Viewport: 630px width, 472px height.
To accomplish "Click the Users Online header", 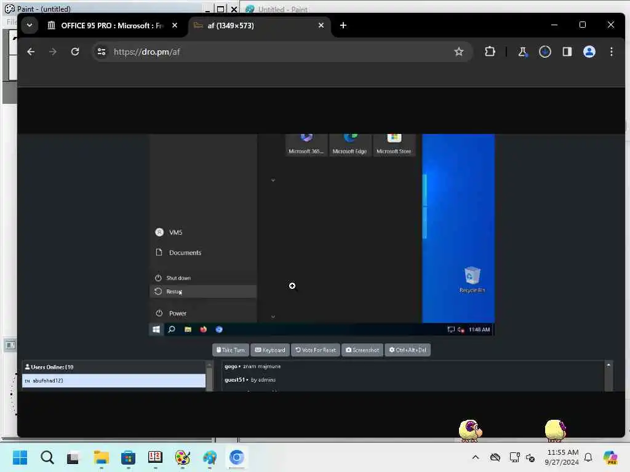I will (x=49, y=367).
